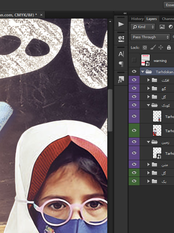
Task: Switch to the Channels tab
Action: pos(168,19)
